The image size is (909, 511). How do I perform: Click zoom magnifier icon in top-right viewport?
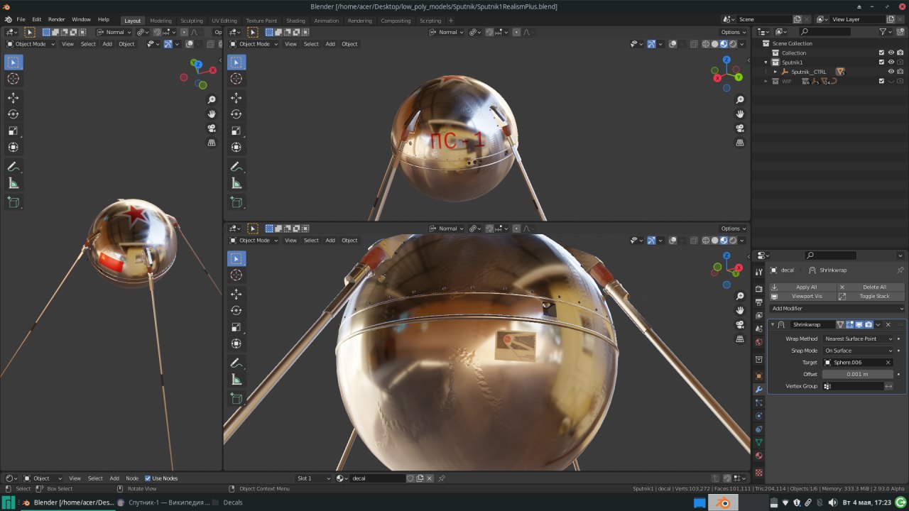coord(740,100)
